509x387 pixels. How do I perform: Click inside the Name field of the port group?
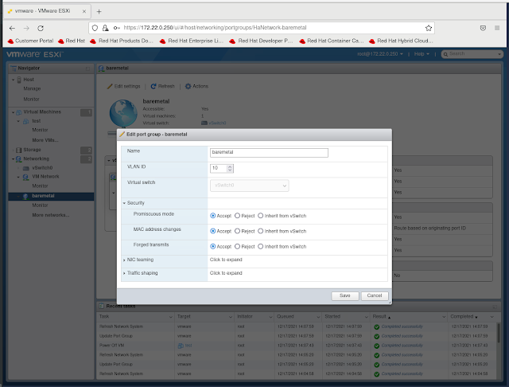pos(269,153)
